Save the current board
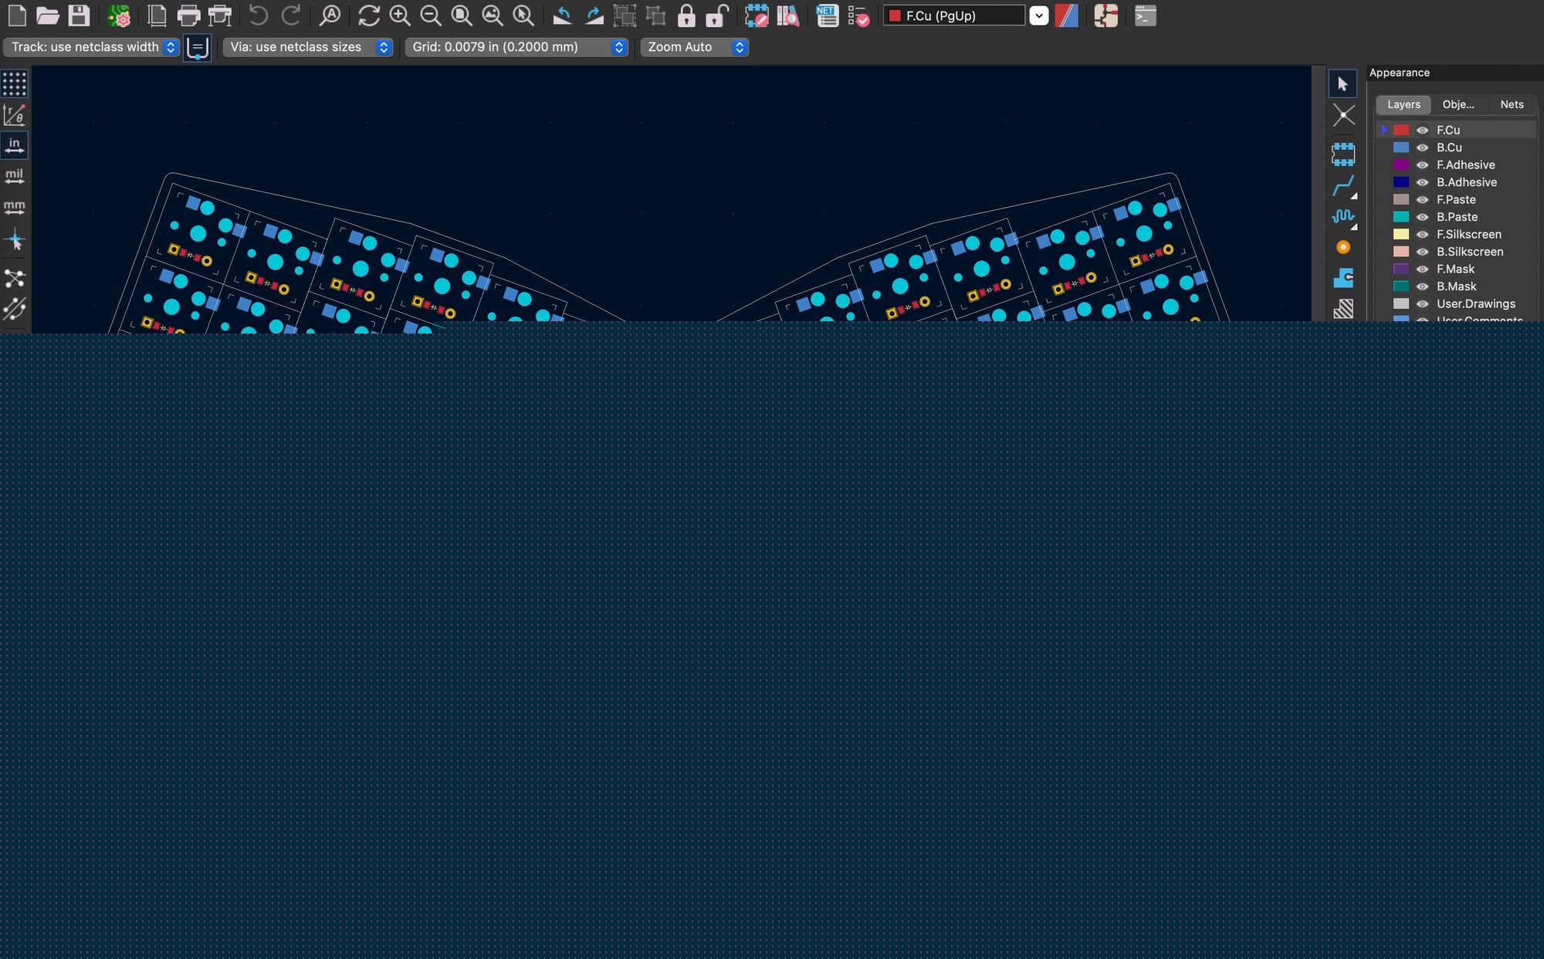 click(x=79, y=15)
